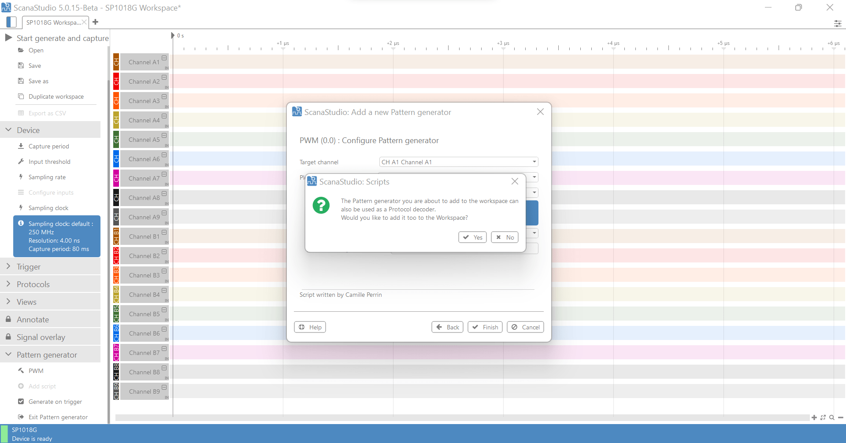This screenshot has height=443, width=846.
Task: Toggle the left sidebar panel icon
Action: tap(12, 22)
